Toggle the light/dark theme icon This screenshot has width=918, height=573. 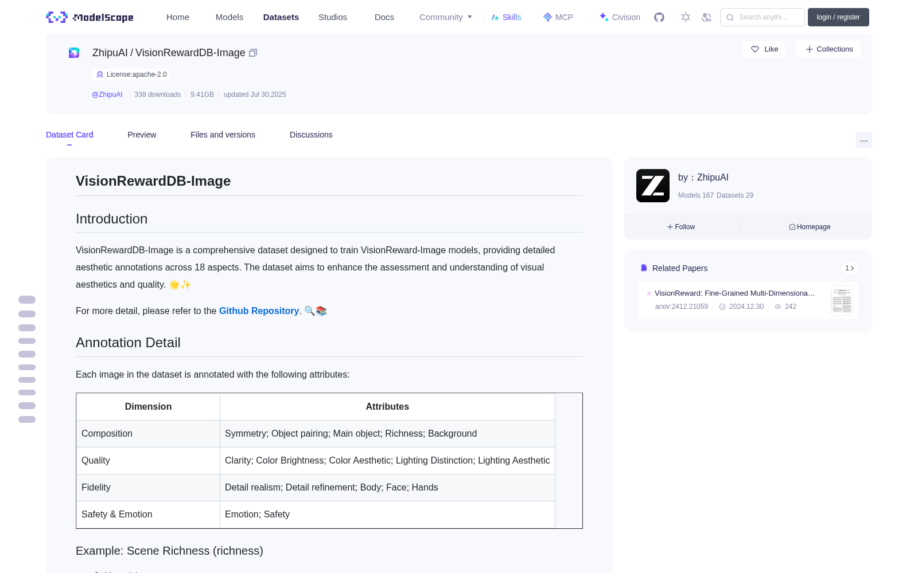[686, 17]
